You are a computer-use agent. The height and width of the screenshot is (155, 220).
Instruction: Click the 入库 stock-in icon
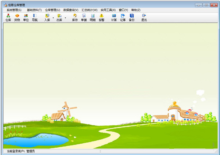[x=47, y=18]
